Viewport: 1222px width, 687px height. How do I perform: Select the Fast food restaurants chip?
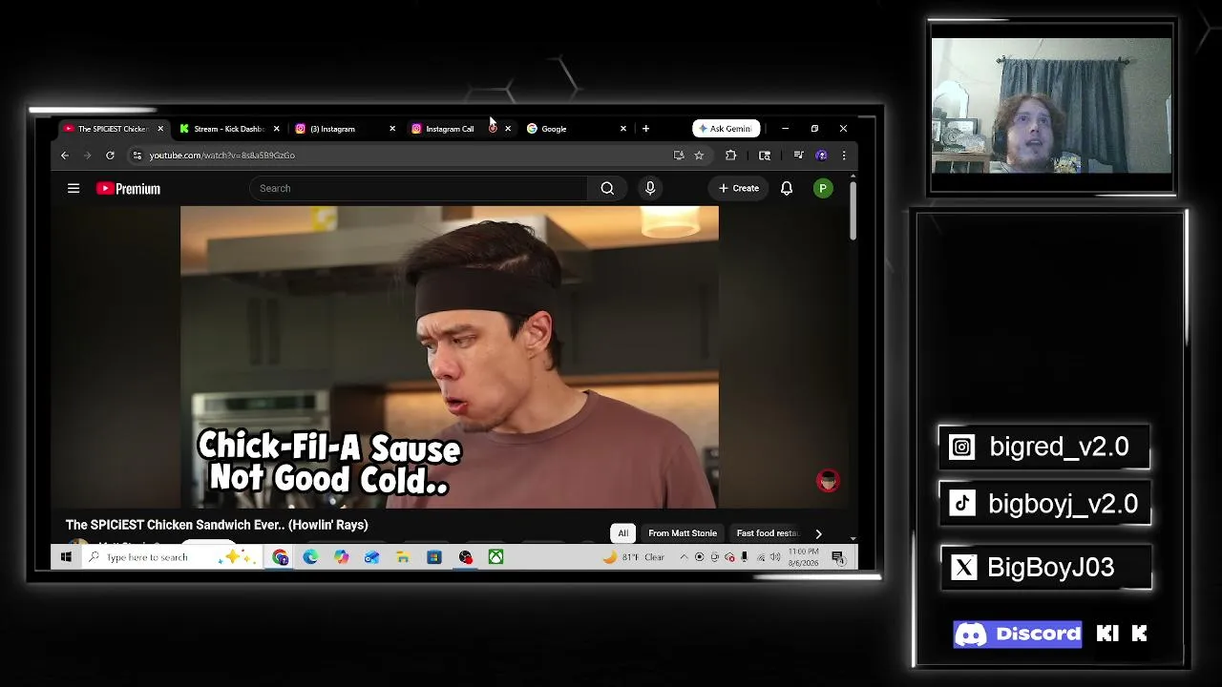point(768,533)
